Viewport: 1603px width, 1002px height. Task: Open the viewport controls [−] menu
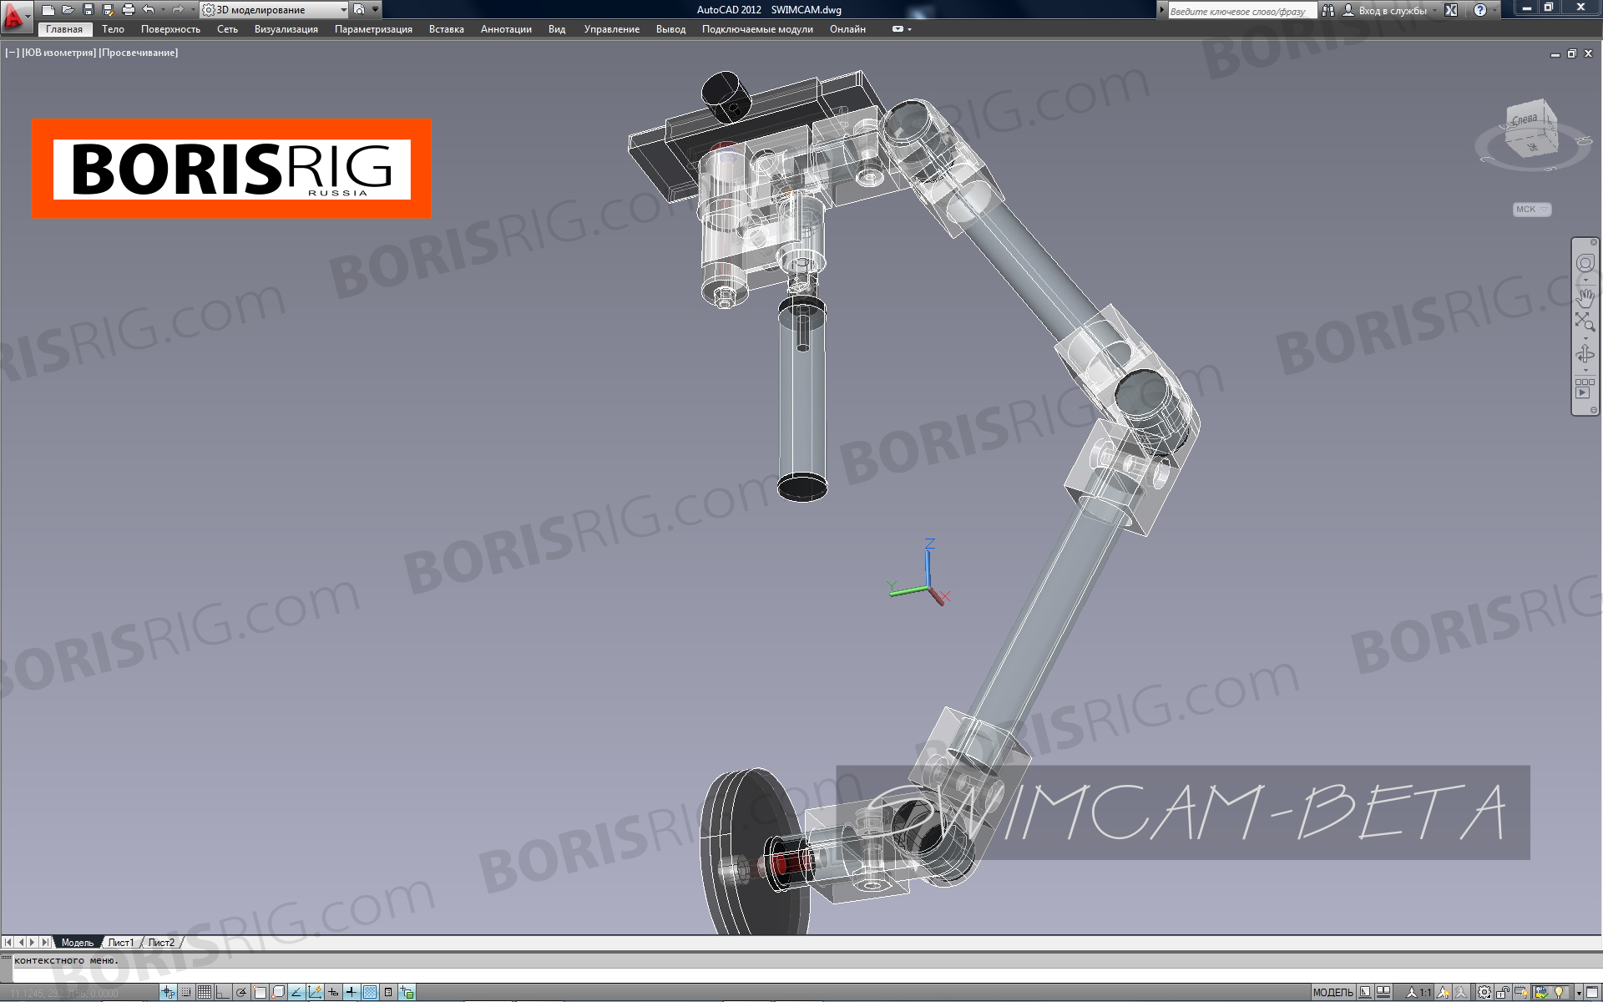pyautogui.click(x=12, y=53)
